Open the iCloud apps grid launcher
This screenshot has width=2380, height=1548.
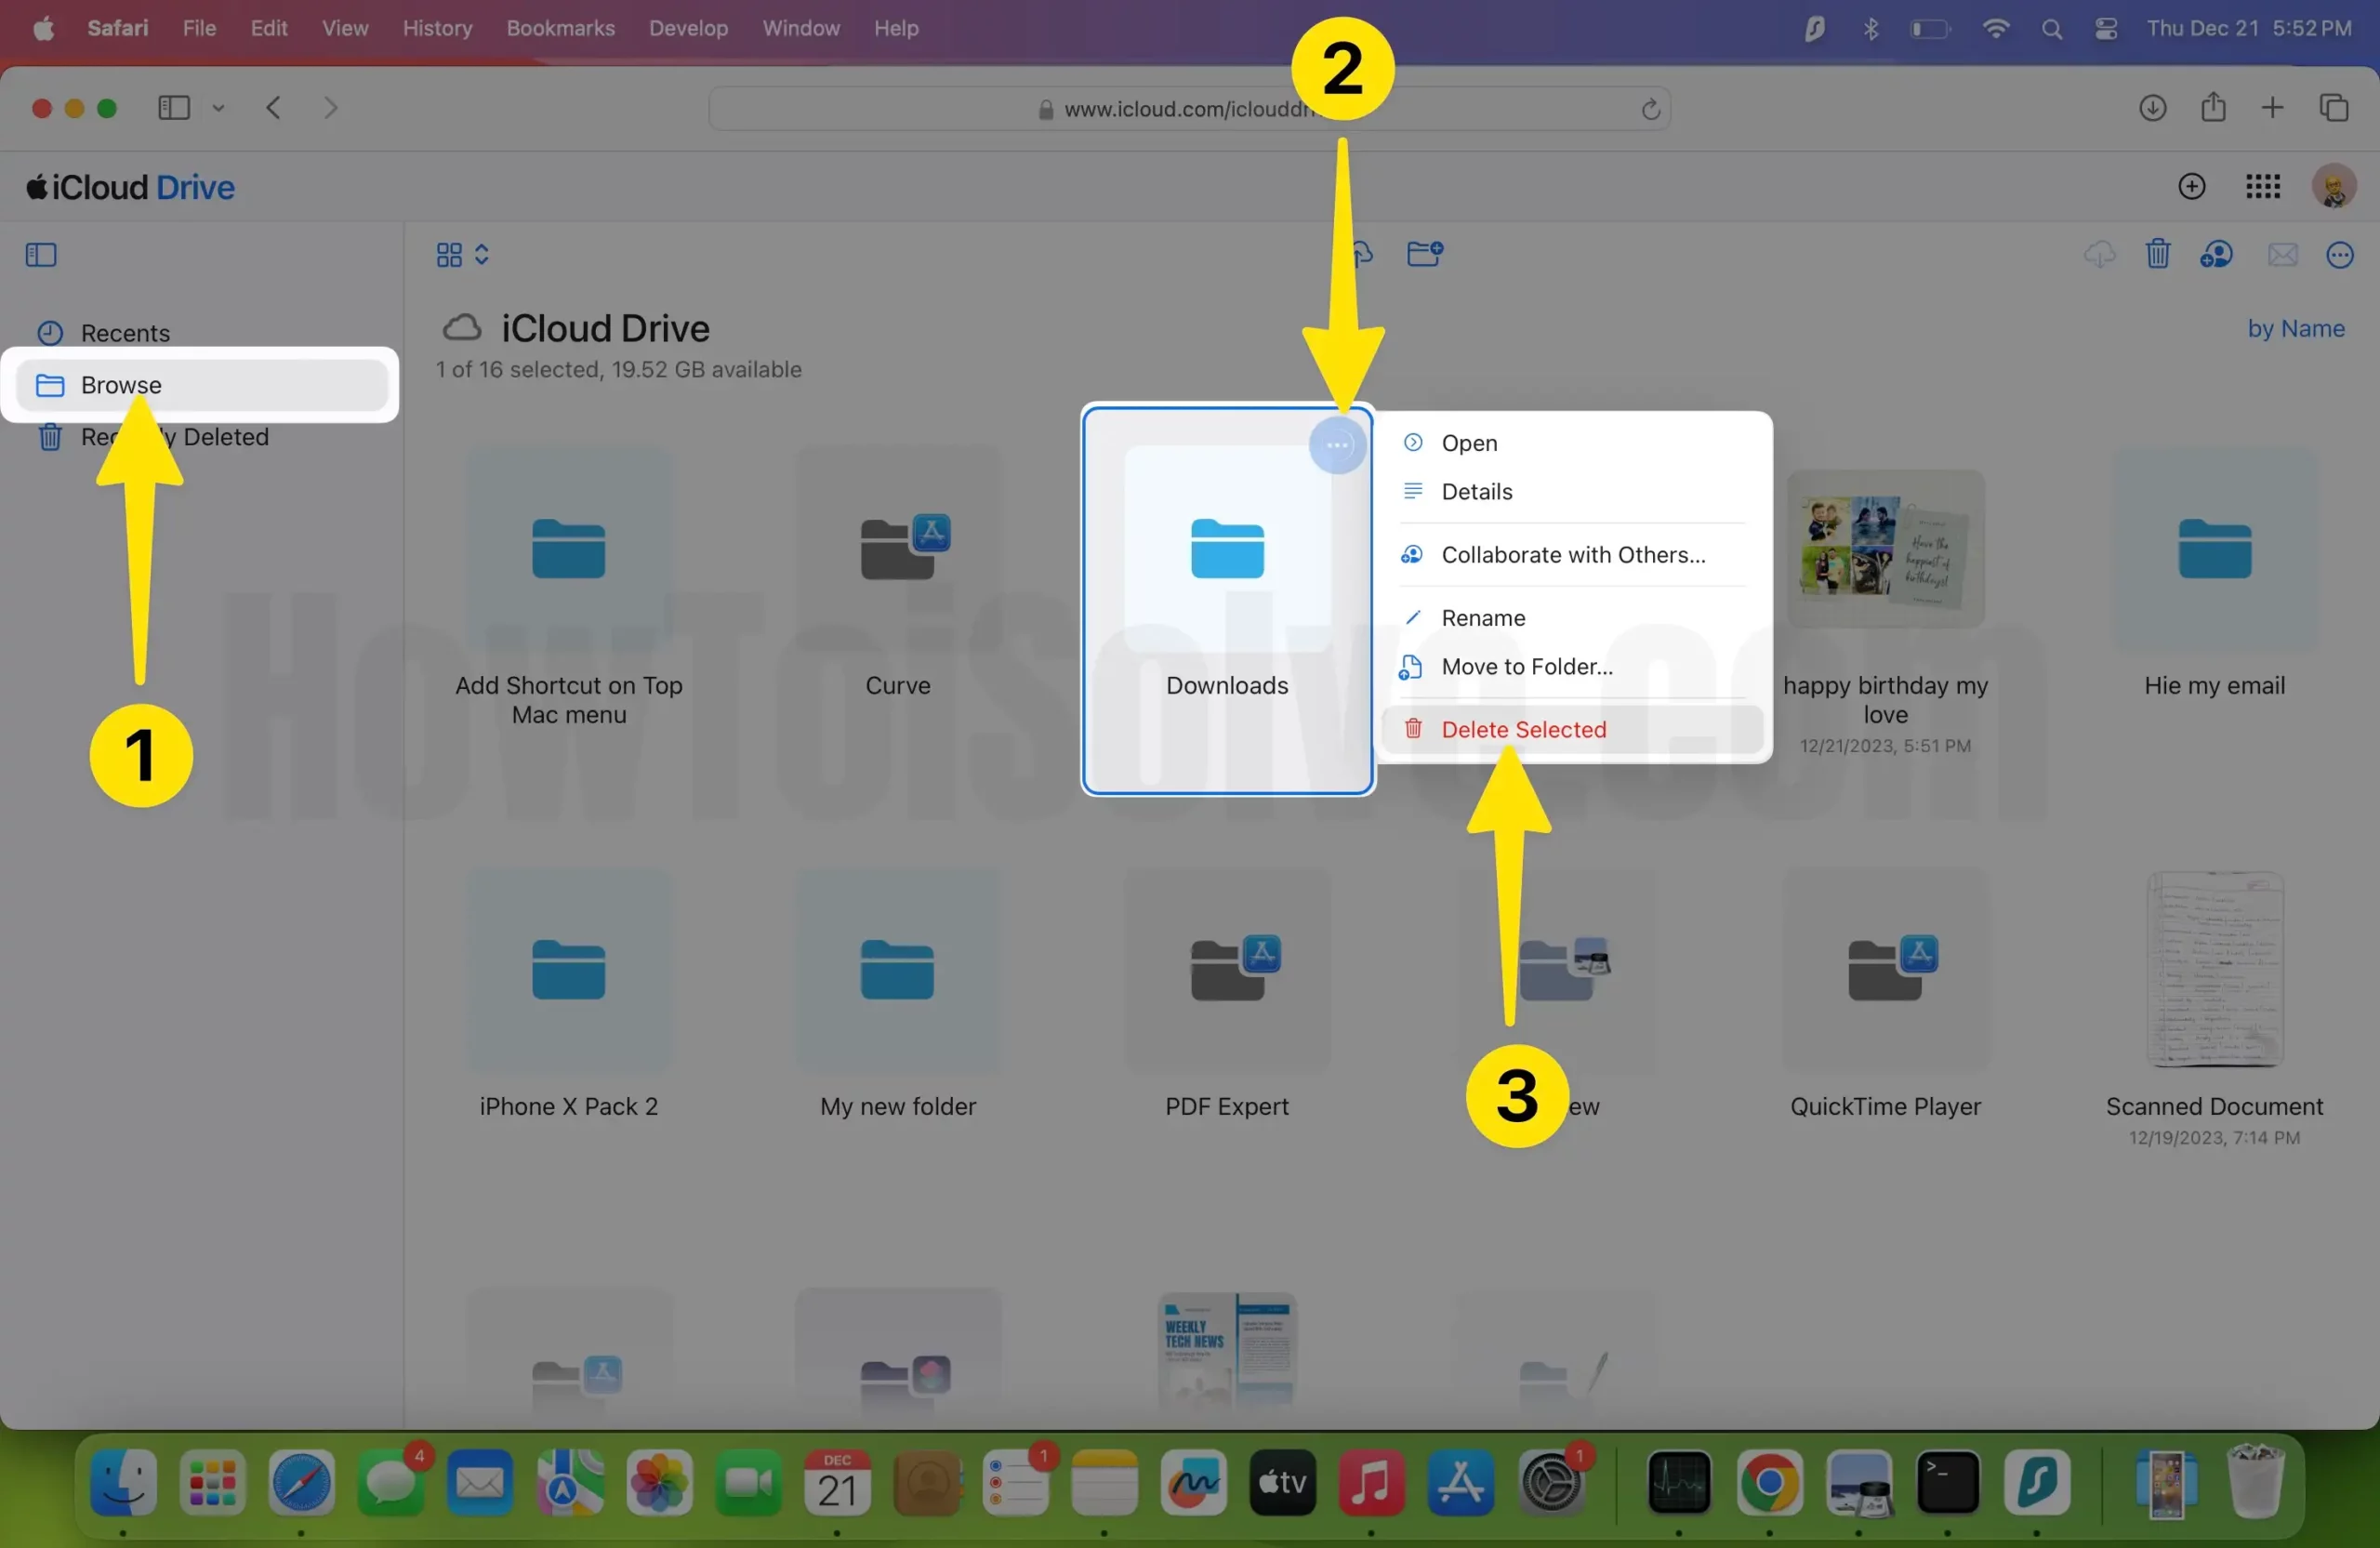pos(2262,187)
